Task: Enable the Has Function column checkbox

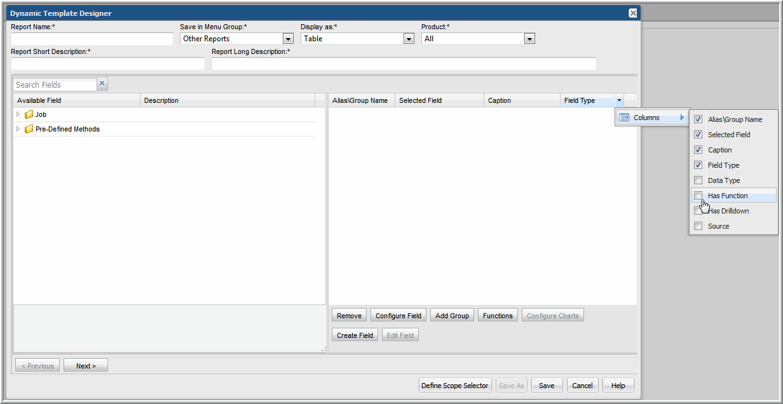Action: pos(698,196)
